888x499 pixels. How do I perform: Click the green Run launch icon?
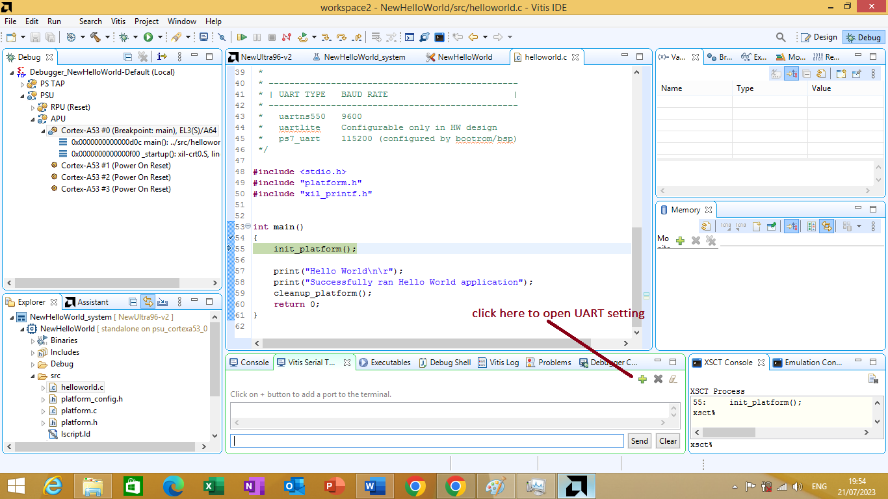click(x=148, y=37)
